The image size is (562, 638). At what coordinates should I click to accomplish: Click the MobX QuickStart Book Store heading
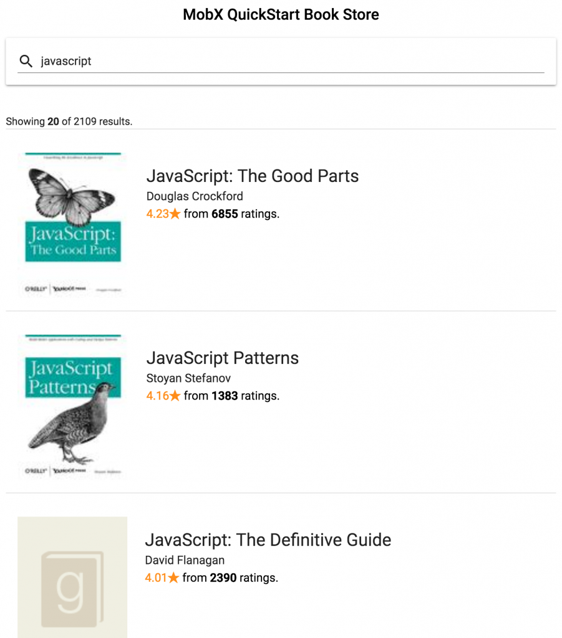click(281, 15)
